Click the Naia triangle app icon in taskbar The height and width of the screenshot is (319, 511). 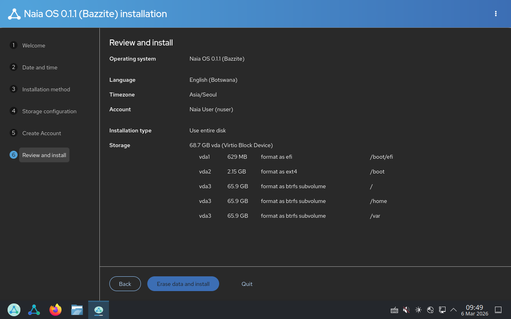coord(34,310)
